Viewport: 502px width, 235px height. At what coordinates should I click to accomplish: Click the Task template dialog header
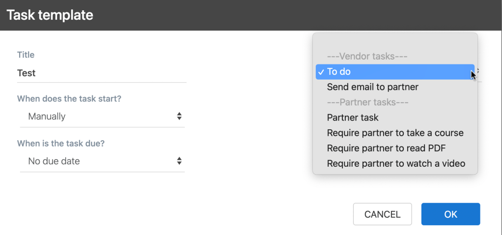click(50, 15)
